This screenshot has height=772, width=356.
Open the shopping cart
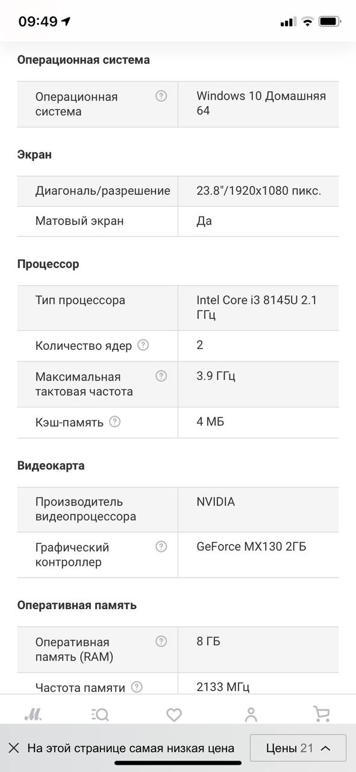point(322,715)
